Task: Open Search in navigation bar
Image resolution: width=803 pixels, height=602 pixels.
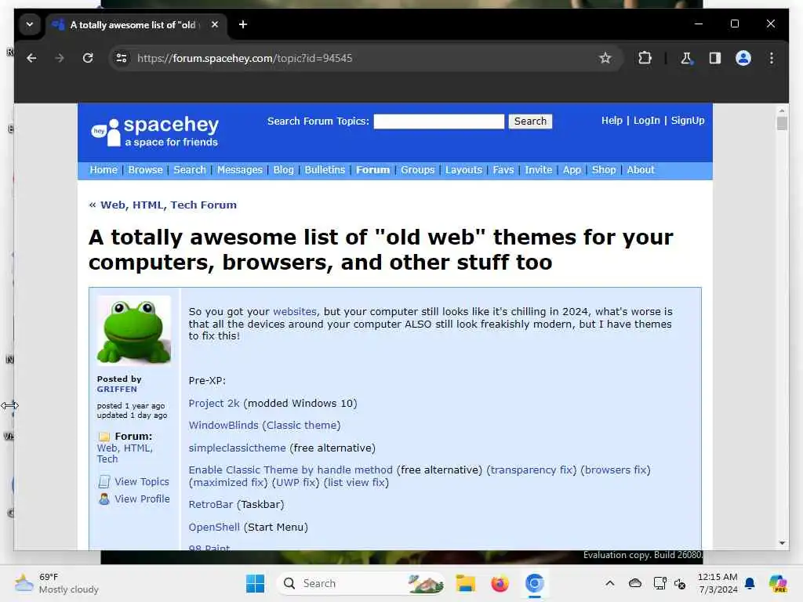Action: coord(190,170)
